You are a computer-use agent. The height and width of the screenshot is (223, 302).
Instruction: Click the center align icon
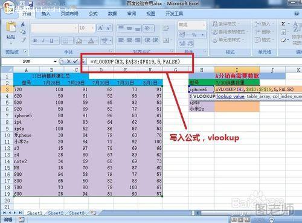129,40
